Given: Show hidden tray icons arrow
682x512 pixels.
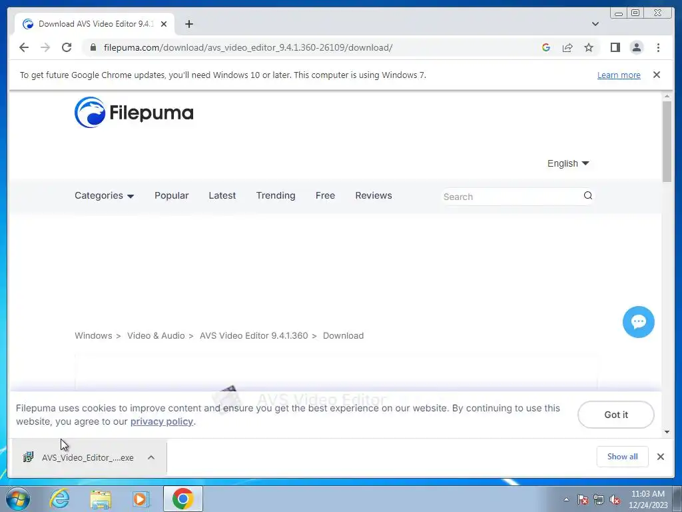Looking at the screenshot, I should (566, 499).
